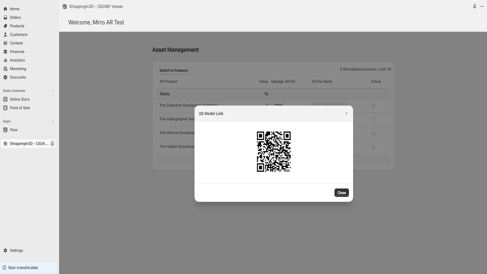The height and width of the screenshot is (274, 487).
Task: Click the Online Store icon
Action: [x=5, y=99]
